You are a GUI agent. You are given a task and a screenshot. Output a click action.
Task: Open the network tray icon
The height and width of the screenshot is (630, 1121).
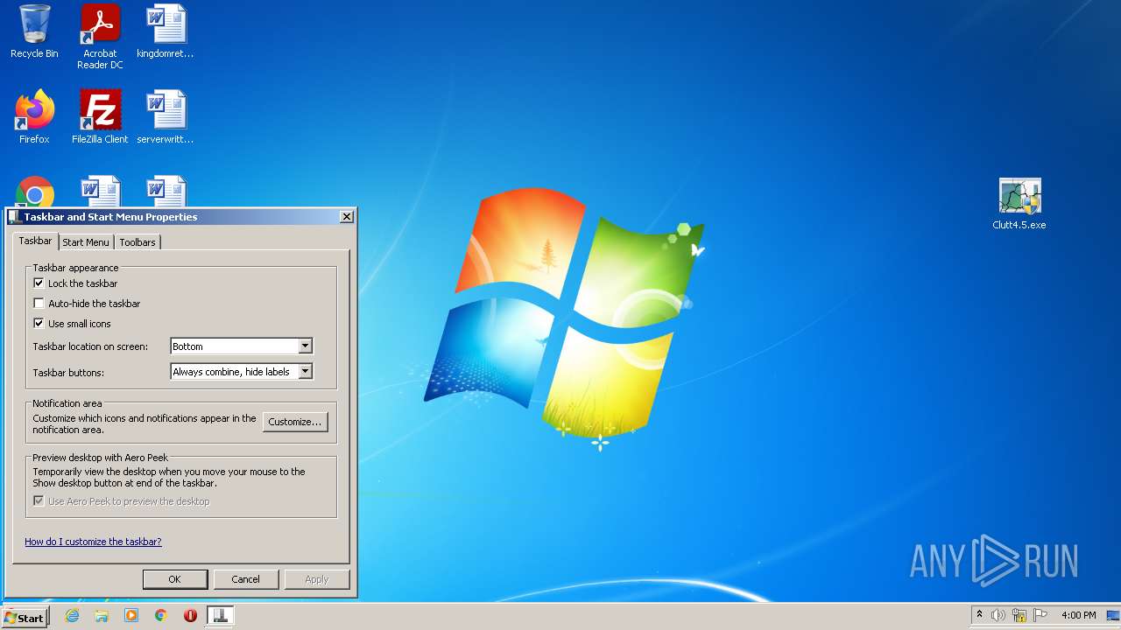pyautogui.click(x=1019, y=616)
